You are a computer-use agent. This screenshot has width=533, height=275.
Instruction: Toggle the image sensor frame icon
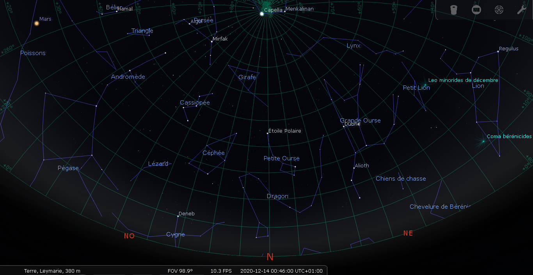(476, 10)
